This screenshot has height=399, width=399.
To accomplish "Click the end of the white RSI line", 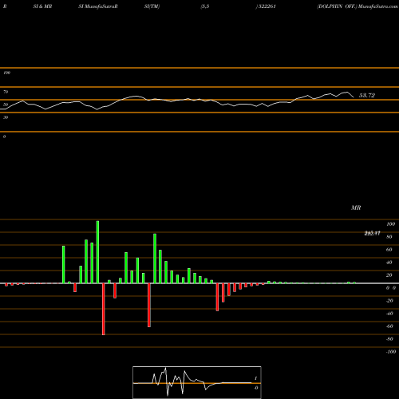I will tap(354, 97).
